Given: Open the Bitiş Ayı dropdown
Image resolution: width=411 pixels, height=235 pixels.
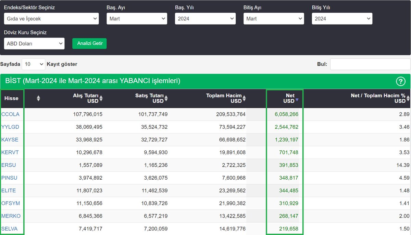Looking at the screenshot, I should point(273,19).
